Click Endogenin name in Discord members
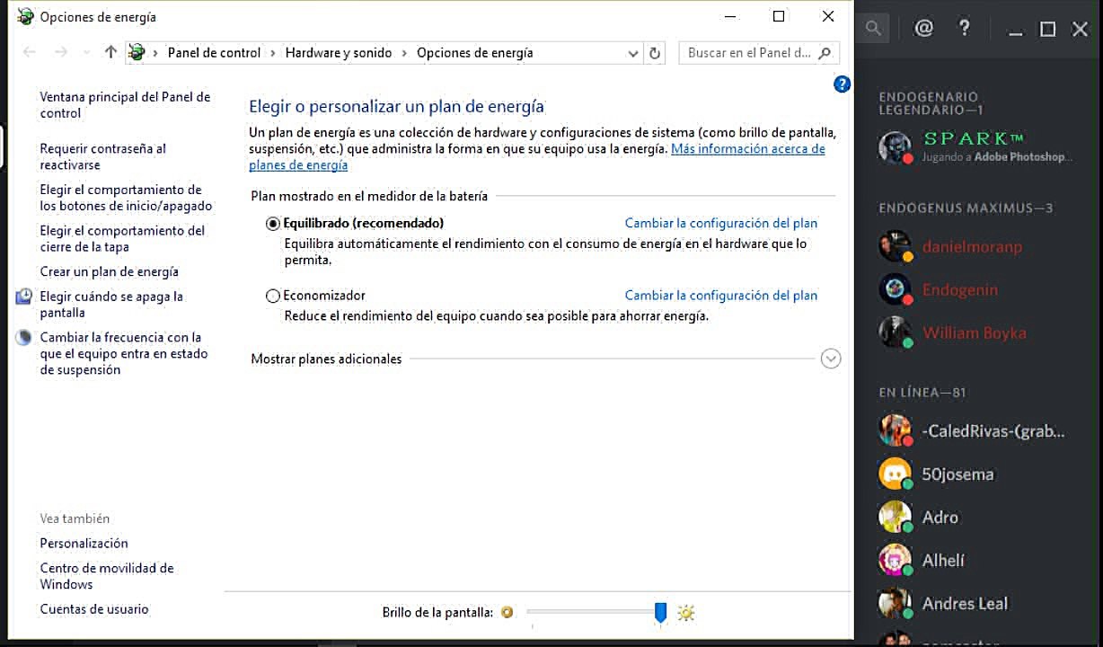This screenshot has width=1103, height=647. pos(960,289)
